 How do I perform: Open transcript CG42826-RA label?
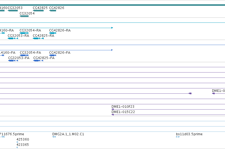60,30
